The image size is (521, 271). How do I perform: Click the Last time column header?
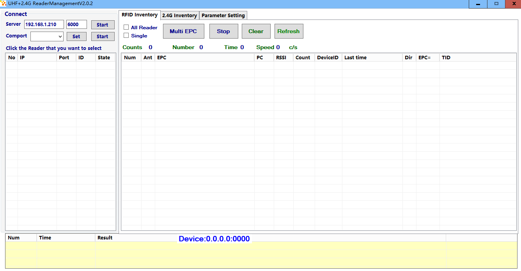tap(372, 57)
